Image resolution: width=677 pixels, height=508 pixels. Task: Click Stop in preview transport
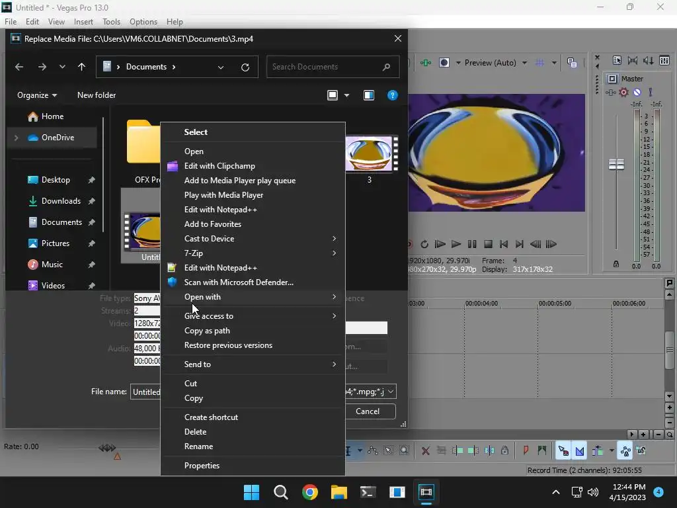488,244
